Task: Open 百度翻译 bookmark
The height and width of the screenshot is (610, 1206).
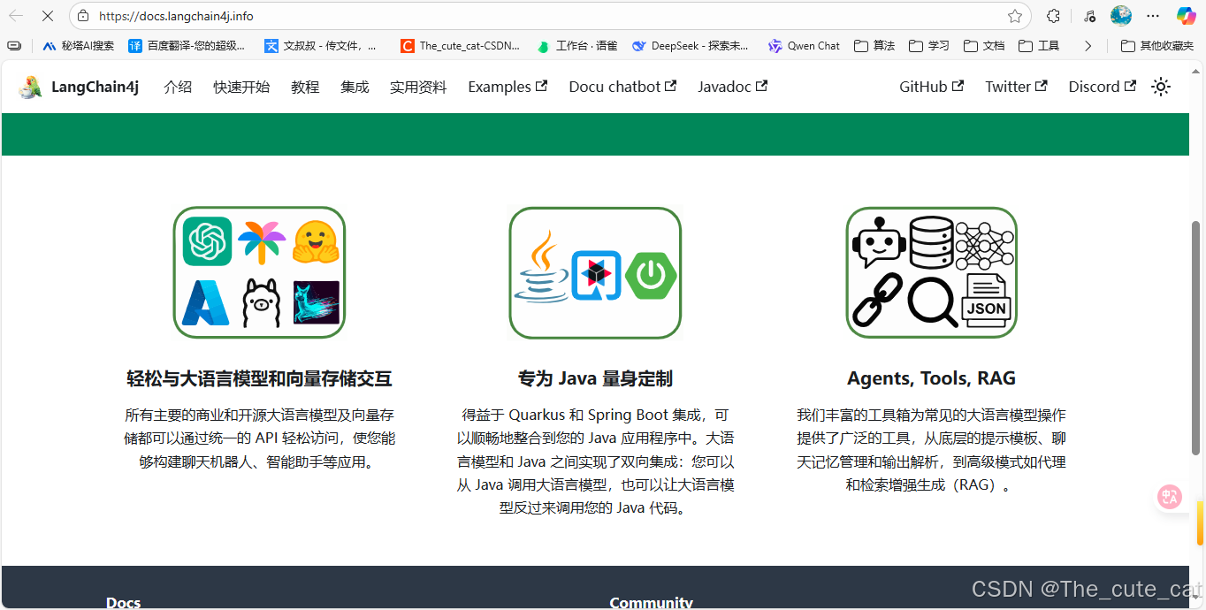Action: point(187,46)
